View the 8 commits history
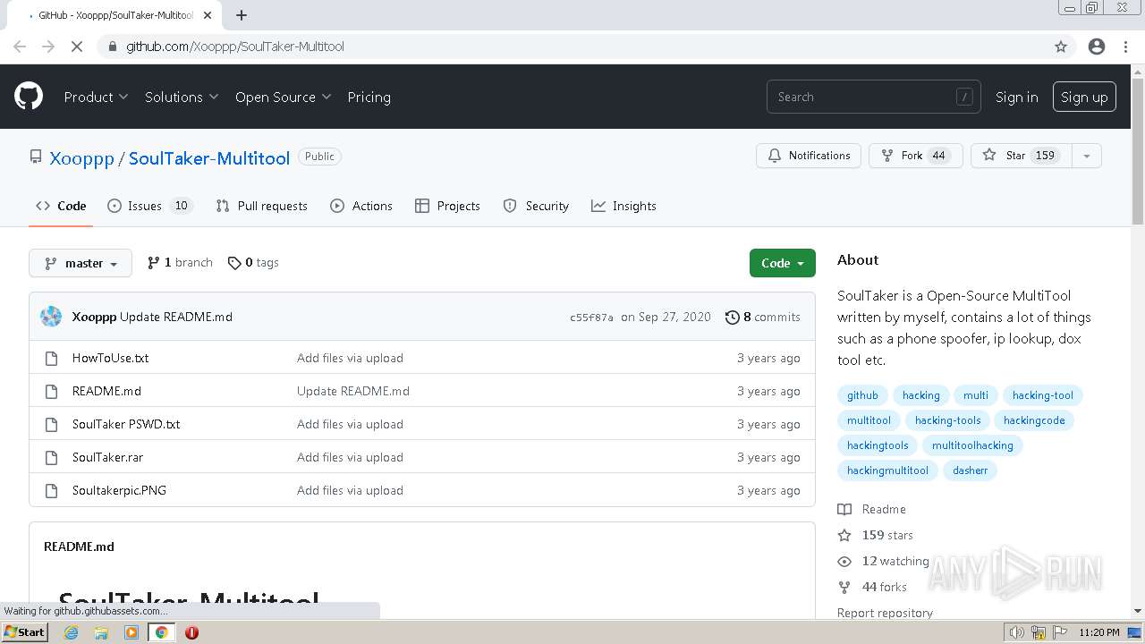This screenshot has width=1145, height=644. [x=762, y=317]
